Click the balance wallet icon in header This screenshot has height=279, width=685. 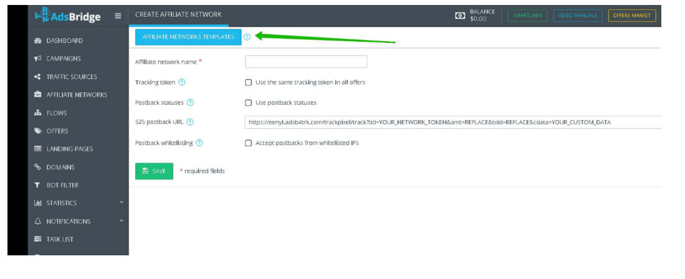coord(460,16)
